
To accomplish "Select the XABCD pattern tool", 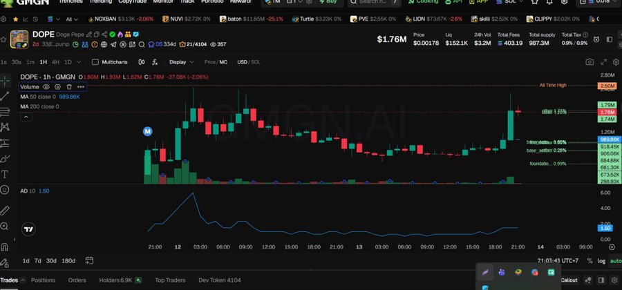I will coord(5,127).
